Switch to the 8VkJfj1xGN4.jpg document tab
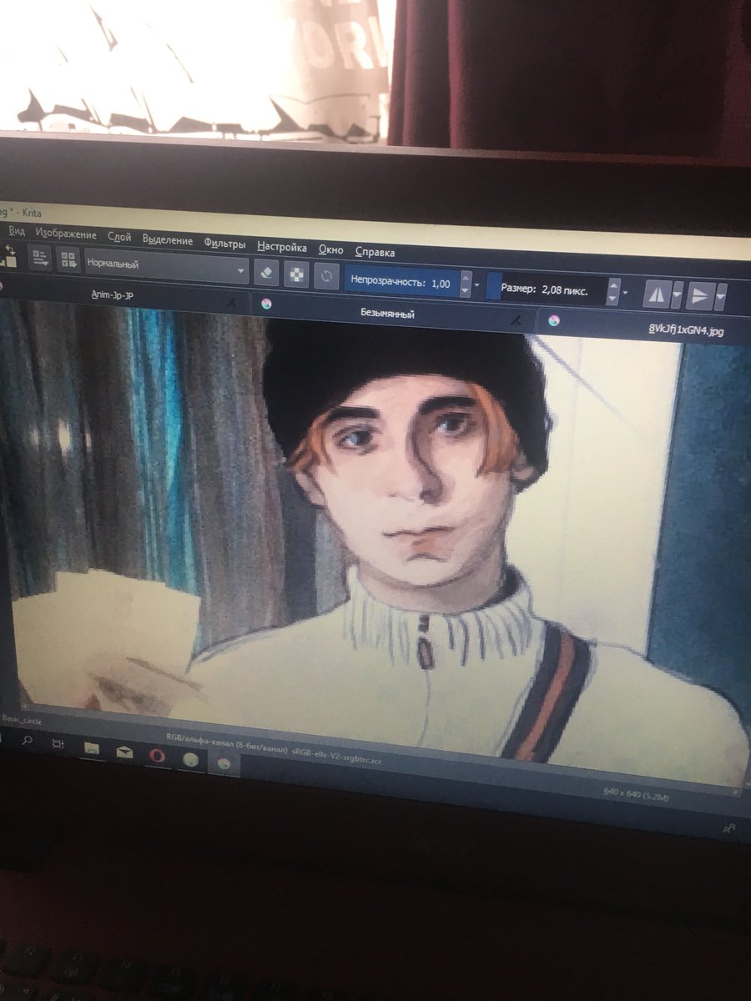This screenshot has height=1001, width=751. [685, 330]
